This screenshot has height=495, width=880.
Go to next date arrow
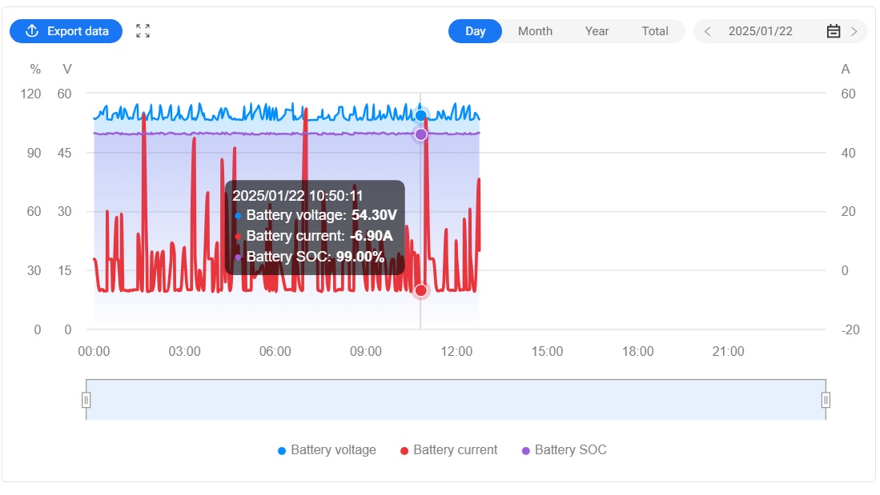click(854, 31)
